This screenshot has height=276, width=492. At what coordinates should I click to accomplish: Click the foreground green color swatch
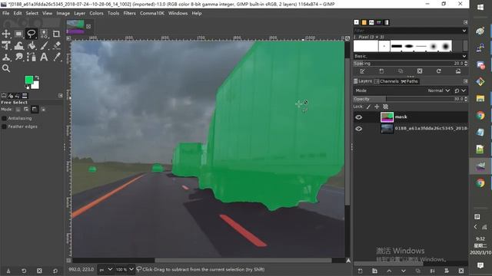[29, 80]
